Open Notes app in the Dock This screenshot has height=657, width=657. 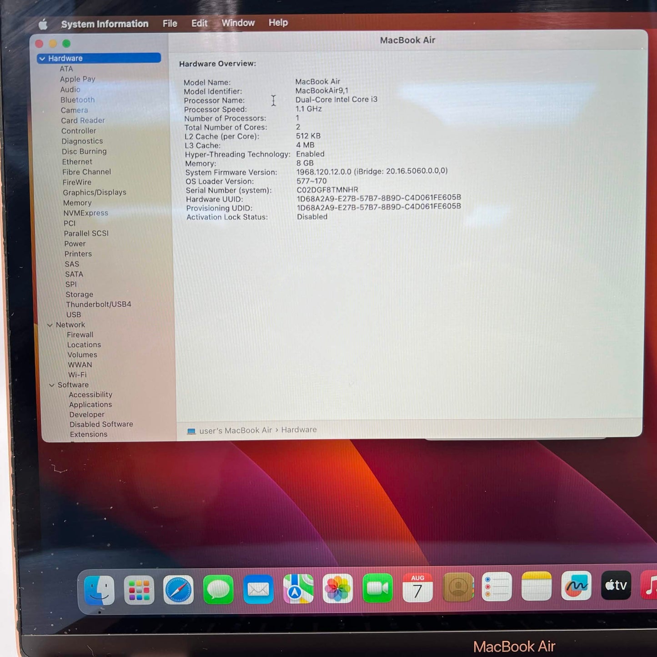click(537, 586)
